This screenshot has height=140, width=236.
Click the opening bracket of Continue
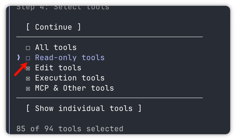[28, 27]
